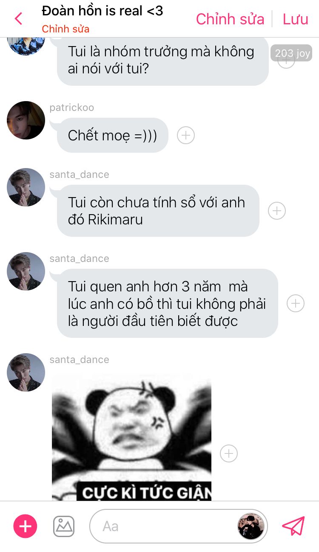Tap plus icon beside "Chết moẹ =)))"
The image size is (319, 552).
(186, 135)
